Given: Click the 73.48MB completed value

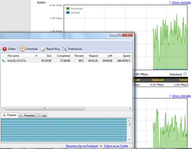Looking at the screenshot, I should [x=65, y=61].
